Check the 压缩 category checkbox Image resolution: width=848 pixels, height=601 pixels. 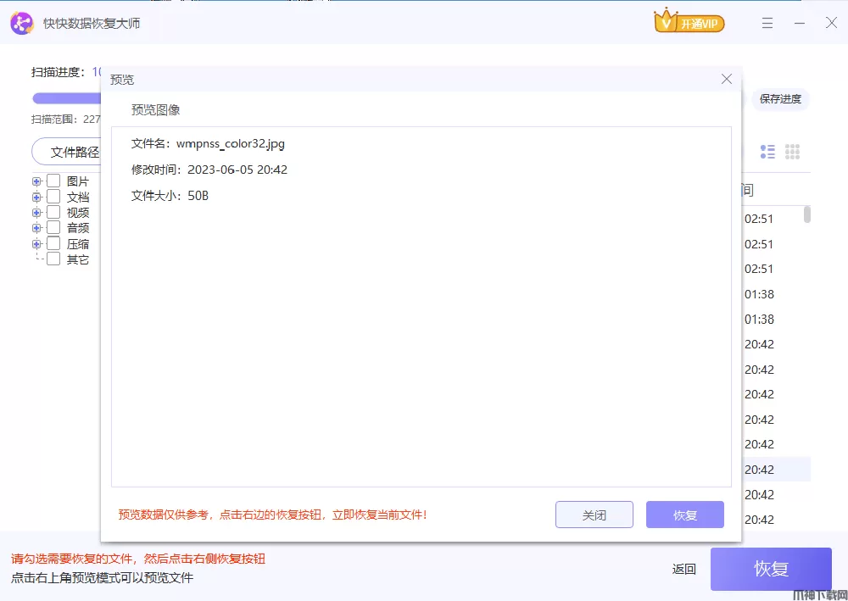click(53, 243)
